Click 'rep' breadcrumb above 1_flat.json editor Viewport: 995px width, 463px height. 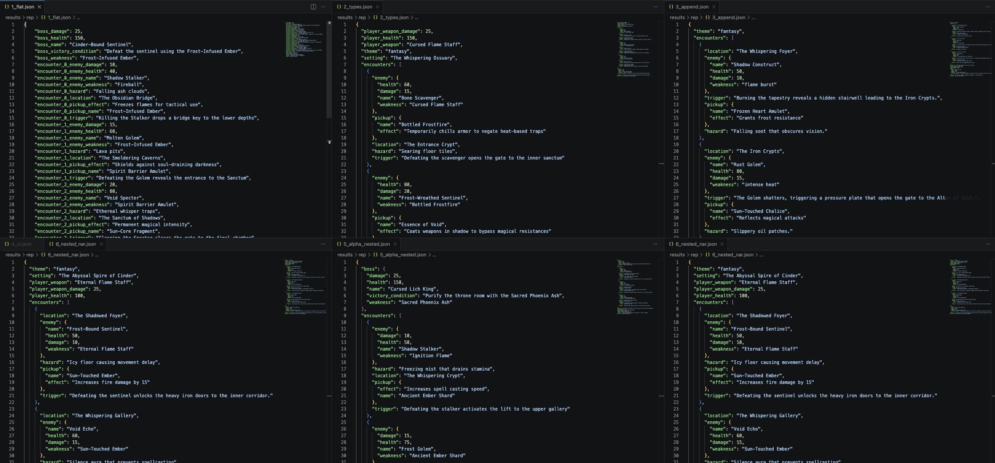30,17
